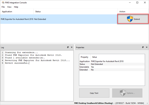Click log line 'Found 1 available extender(s).'
Screen dimensions: 149x105
pyautogui.click(x=25, y=58)
